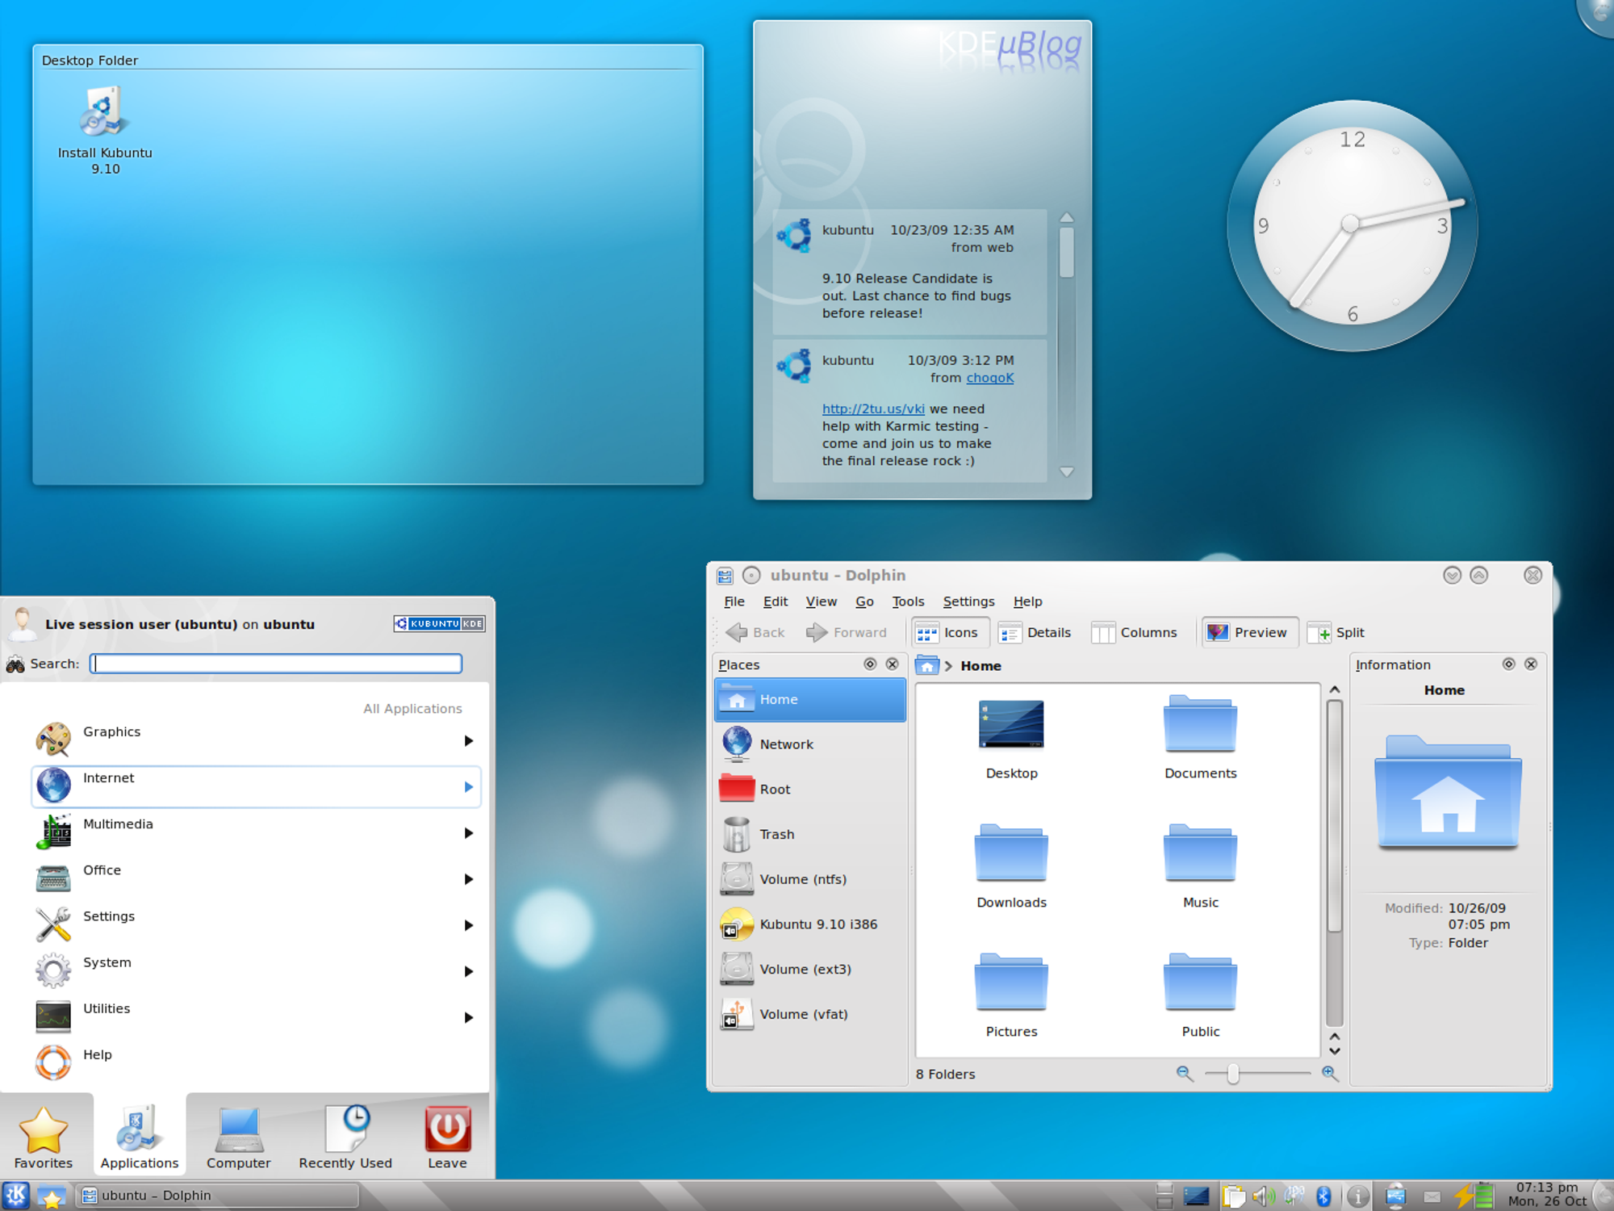The width and height of the screenshot is (1614, 1211).
Task: Open the Edit menu in Dolphin
Action: tap(776, 601)
